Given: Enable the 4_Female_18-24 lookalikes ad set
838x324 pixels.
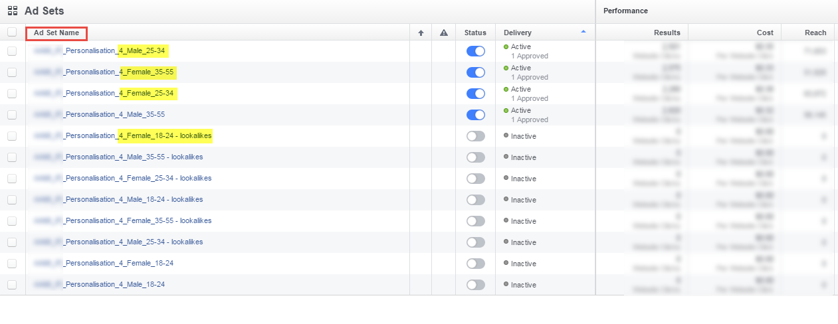Looking at the screenshot, I should pos(476,136).
